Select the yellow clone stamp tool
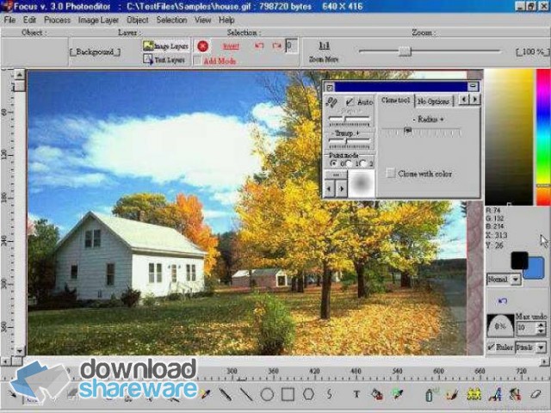The width and height of the screenshot is (551, 413). (x=474, y=394)
